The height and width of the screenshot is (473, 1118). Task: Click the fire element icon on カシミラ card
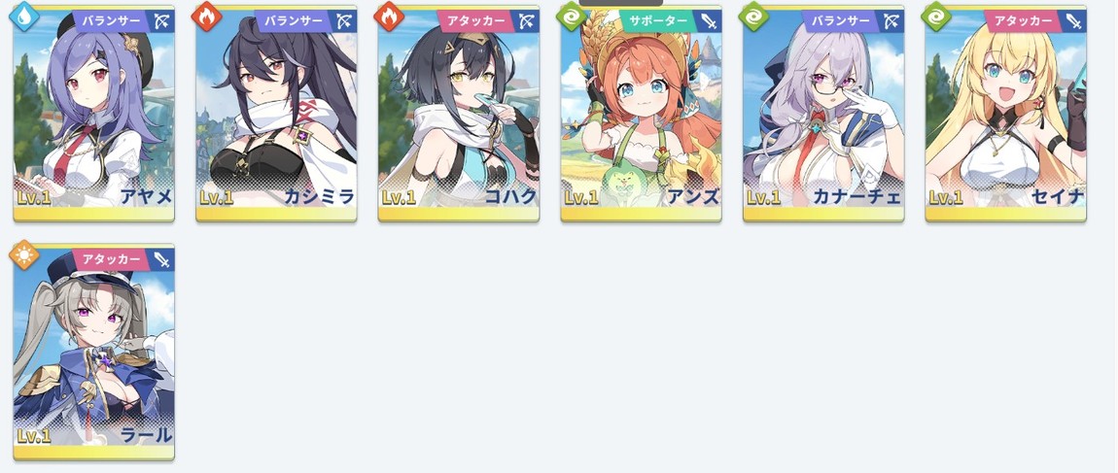206,17
